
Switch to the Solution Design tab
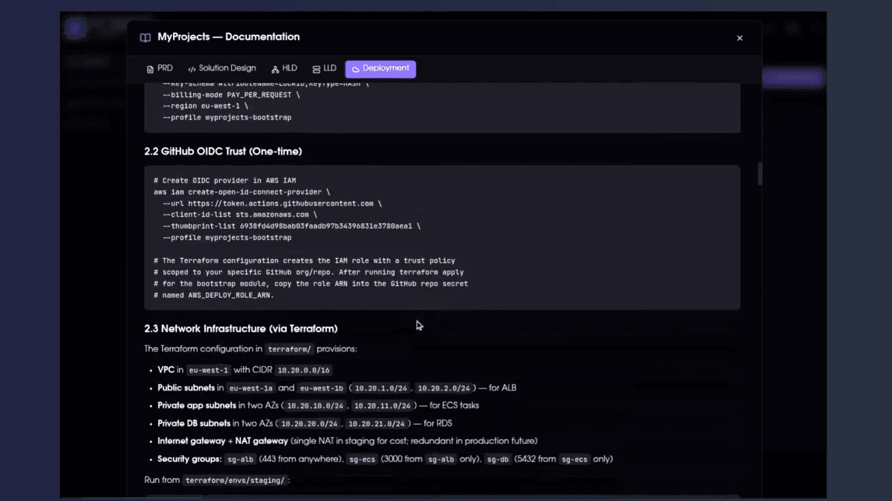(222, 68)
